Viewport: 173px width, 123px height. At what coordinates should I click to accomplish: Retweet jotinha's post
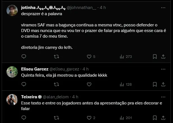[56, 56]
